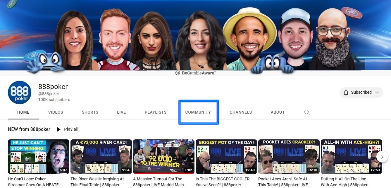Open the Shorts tab
This screenshot has height=188, width=391.
90,112
